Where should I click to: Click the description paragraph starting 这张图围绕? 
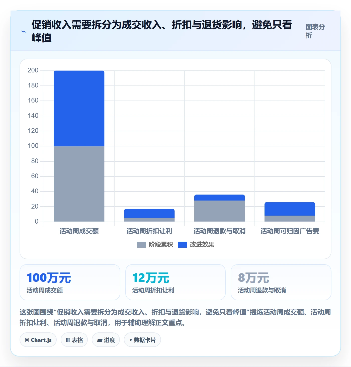175,317
